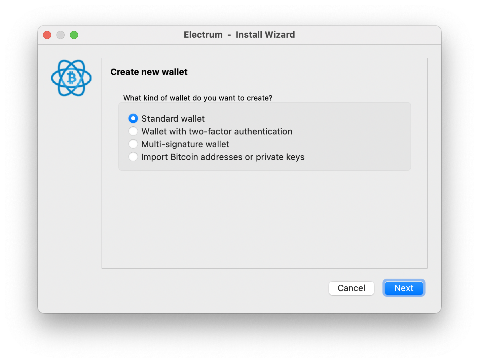The width and height of the screenshot is (479, 363).
Task: Click the Bitcoin symbol inside the wizard logo
Action: click(71, 78)
